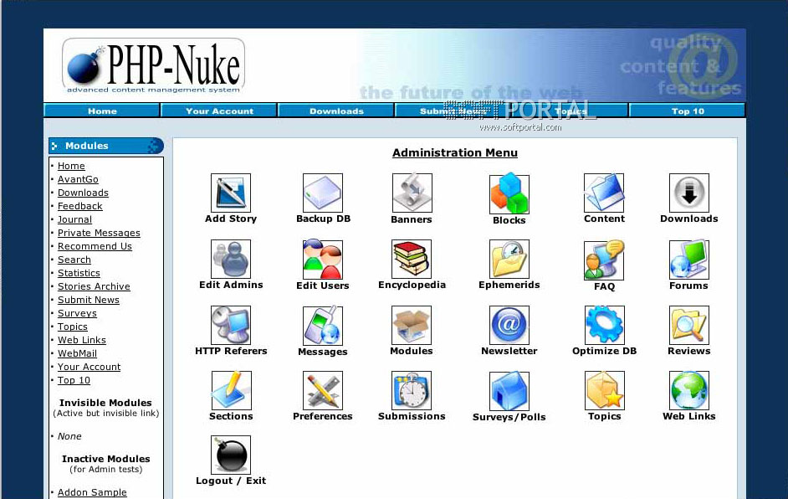Image resolution: width=788 pixels, height=499 pixels.
Task: Open the Journal sidebar link
Action: (x=75, y=220)
